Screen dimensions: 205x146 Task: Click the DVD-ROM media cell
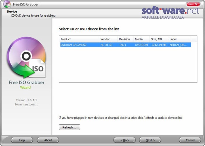click(141, 45)
